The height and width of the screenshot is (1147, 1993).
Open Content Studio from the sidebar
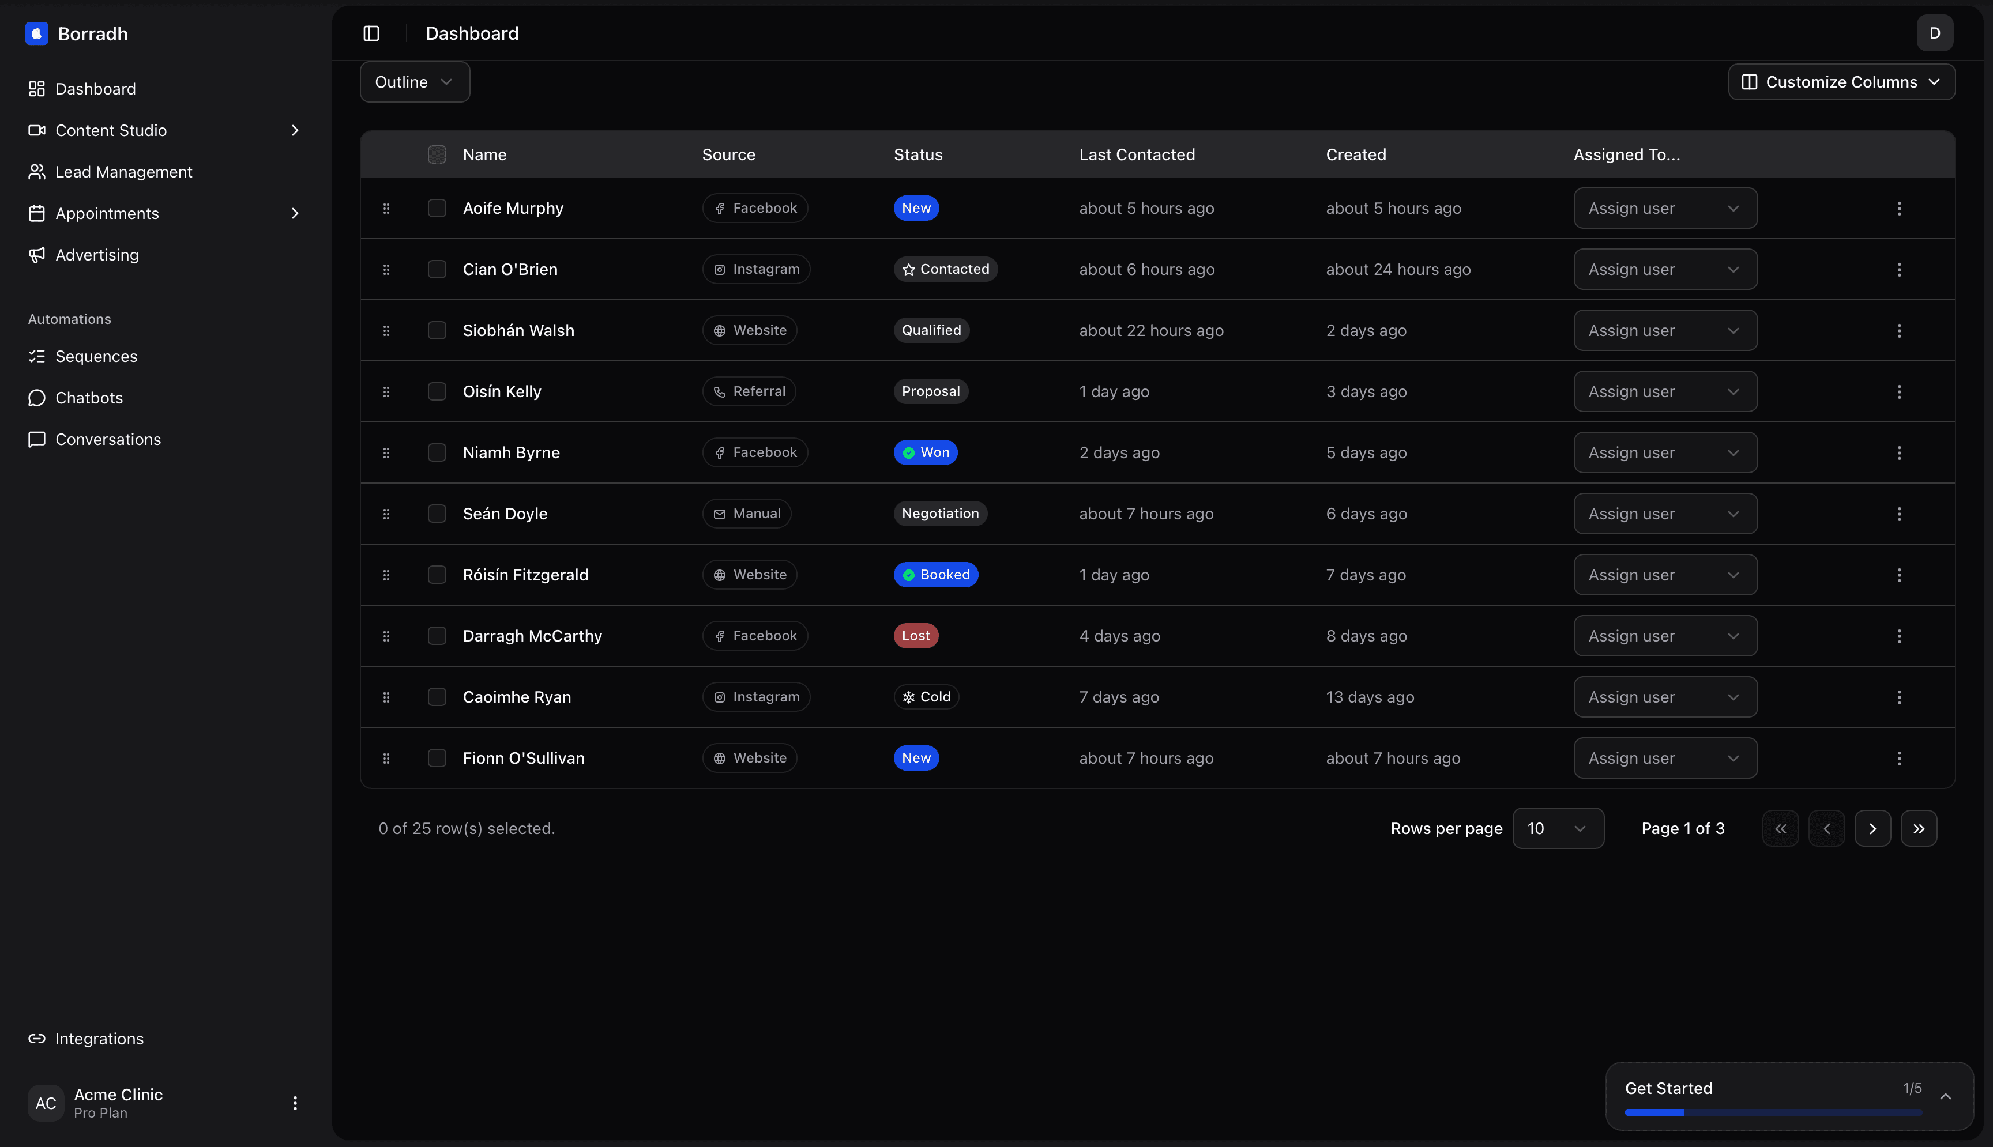pos(111,130)
